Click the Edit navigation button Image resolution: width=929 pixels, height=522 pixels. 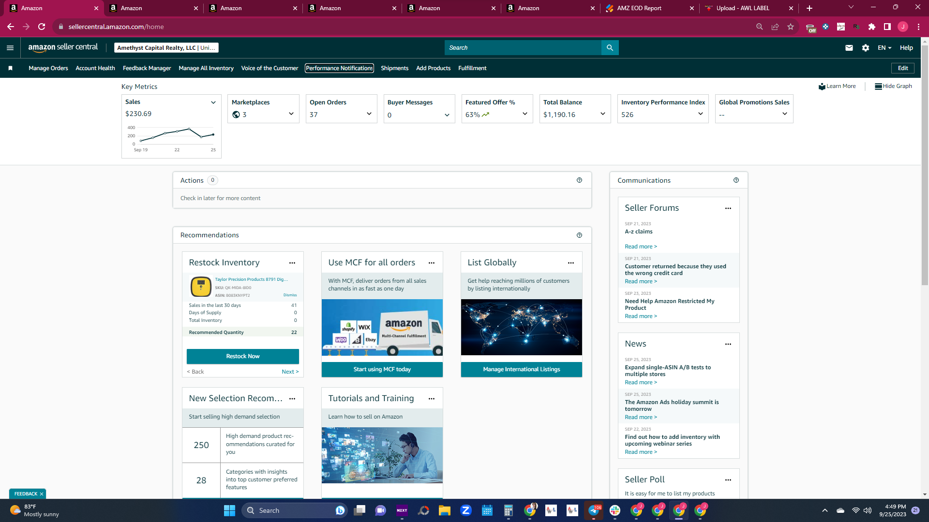[x=903, y=68]
